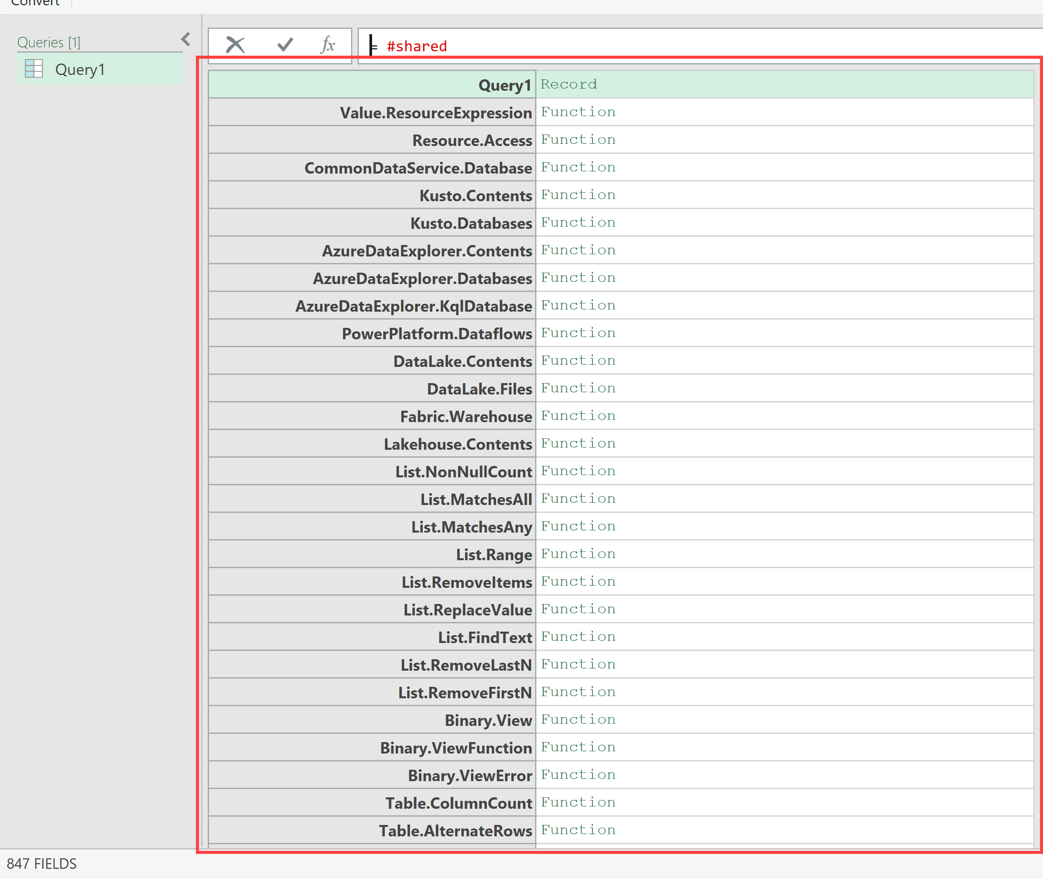The image size is (1043, 878).
Task: Open the Function link for AzureDataExplorer.Databases
Action: (578, 278)
